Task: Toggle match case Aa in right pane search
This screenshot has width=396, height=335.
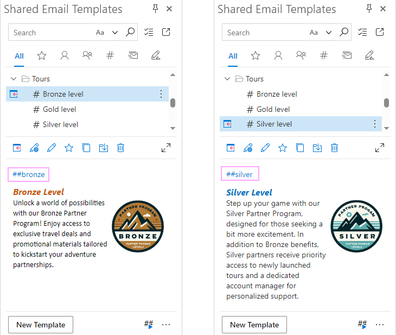Action: [314, 33]
